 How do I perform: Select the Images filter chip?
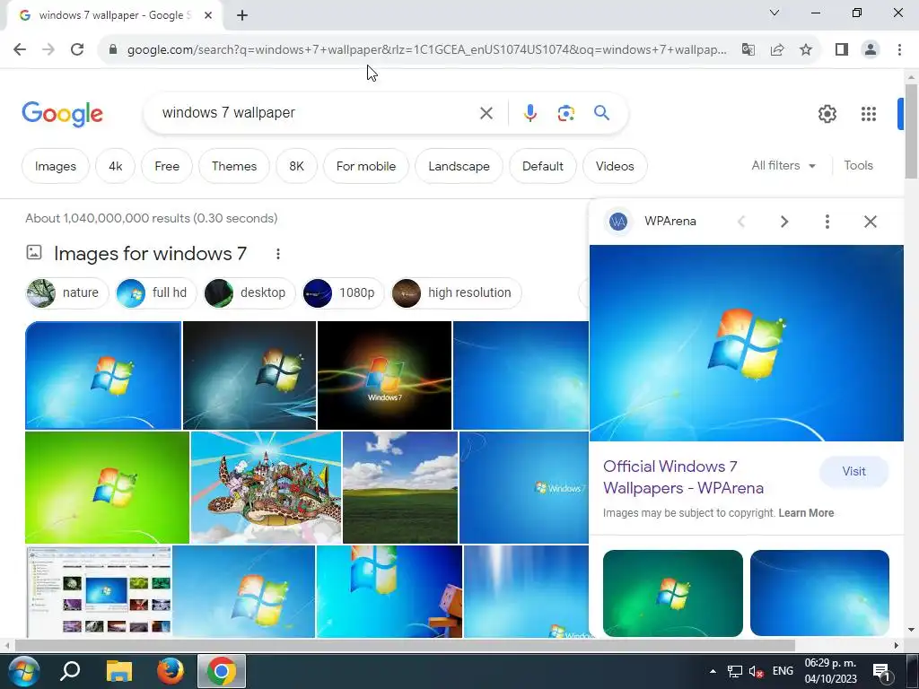click(56, 166)
